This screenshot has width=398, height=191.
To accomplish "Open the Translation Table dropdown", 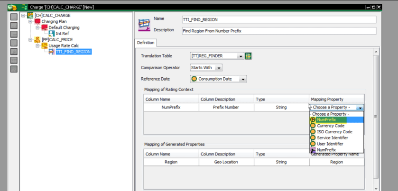I will pos(241,56).
